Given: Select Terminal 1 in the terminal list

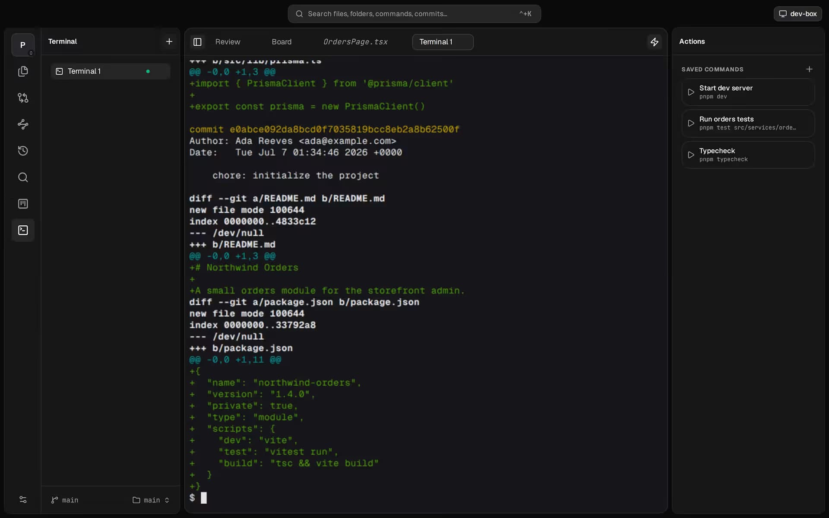Looking at the screenshot, I should 111,71.
